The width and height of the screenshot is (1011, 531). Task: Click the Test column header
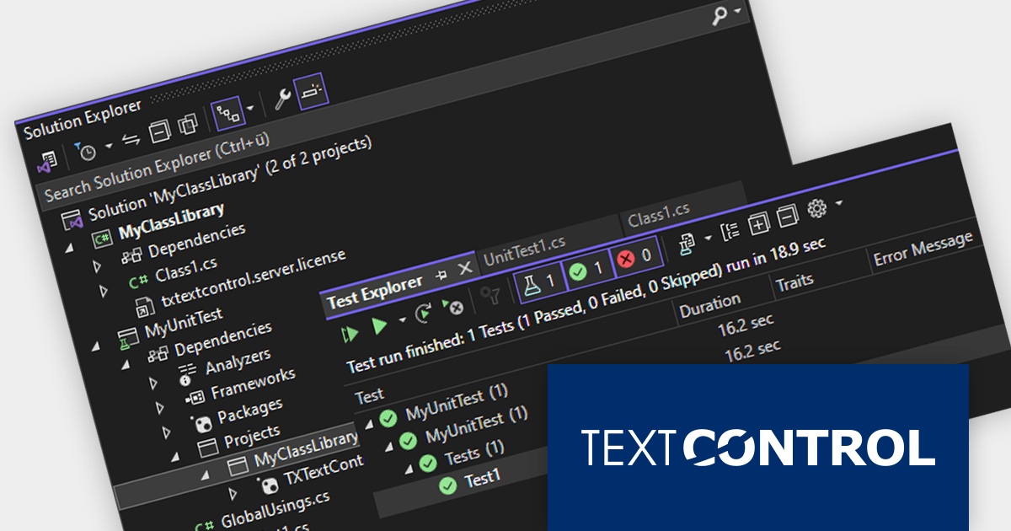(x=370, y=395)
